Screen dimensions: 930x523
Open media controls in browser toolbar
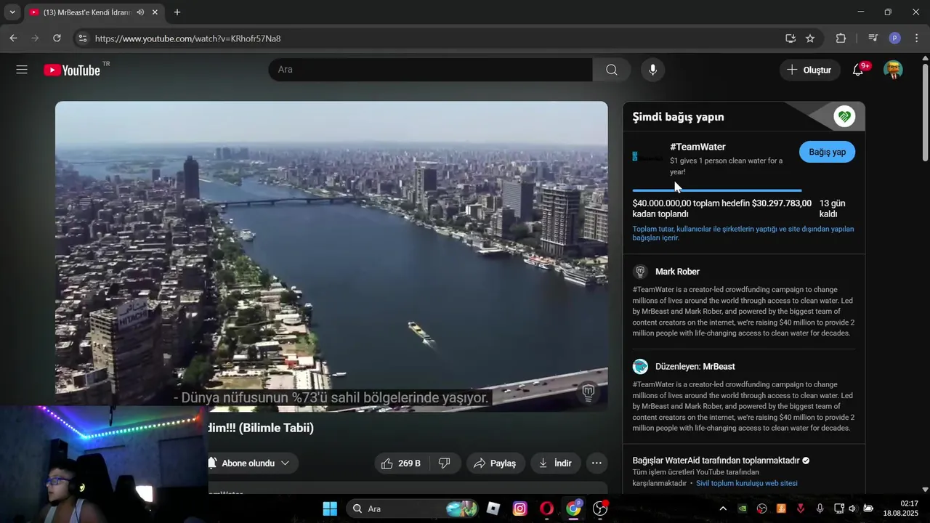coord(873,38)
